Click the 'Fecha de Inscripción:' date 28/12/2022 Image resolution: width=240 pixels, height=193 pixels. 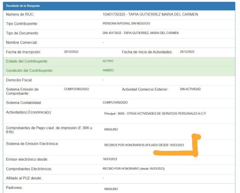pos(71,52)
